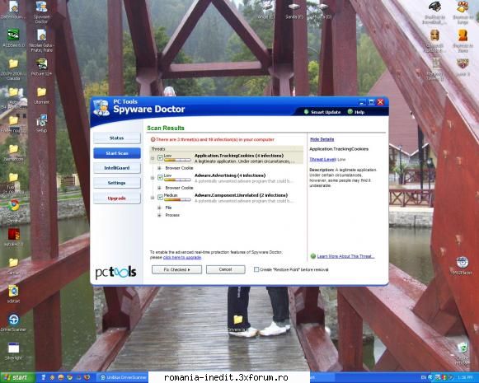Click the Spyware Doctor logo in title bar
Viewport: 479px width, 383px height.
tap(101, 107)
